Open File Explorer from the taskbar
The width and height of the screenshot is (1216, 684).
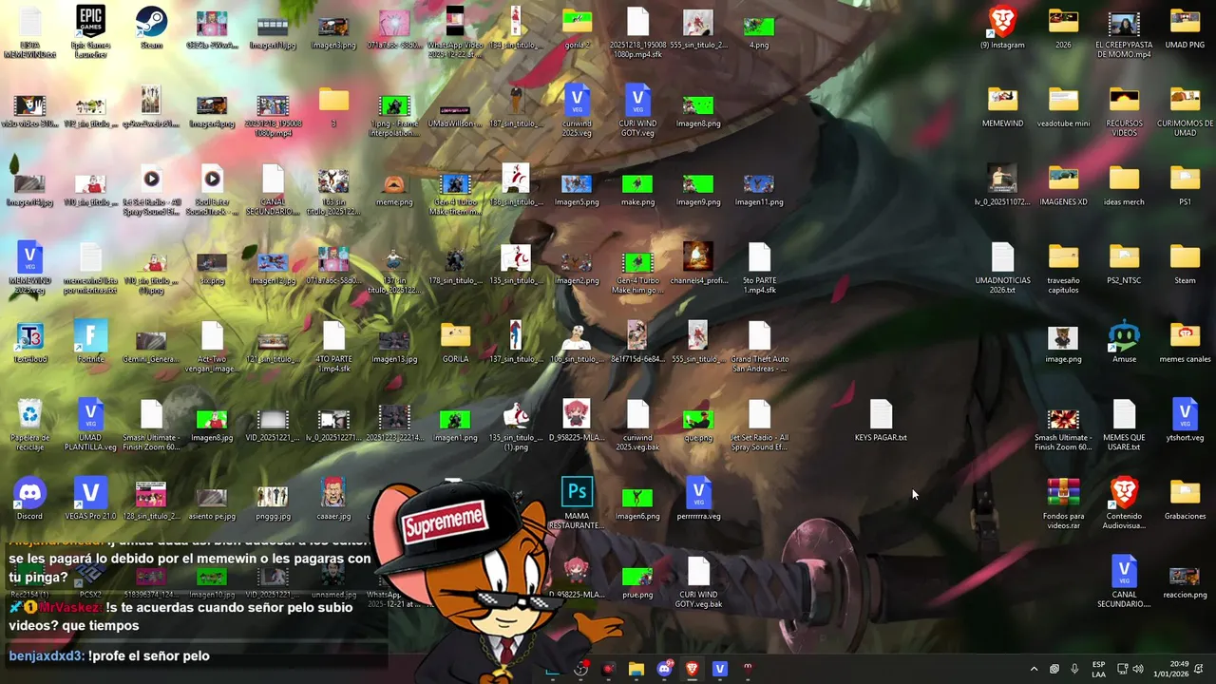click(636, 669)
